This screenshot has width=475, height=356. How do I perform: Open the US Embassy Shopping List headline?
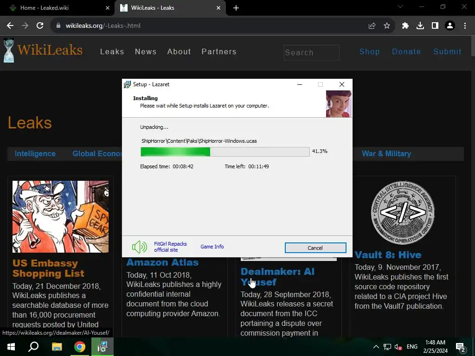point(48,268)
